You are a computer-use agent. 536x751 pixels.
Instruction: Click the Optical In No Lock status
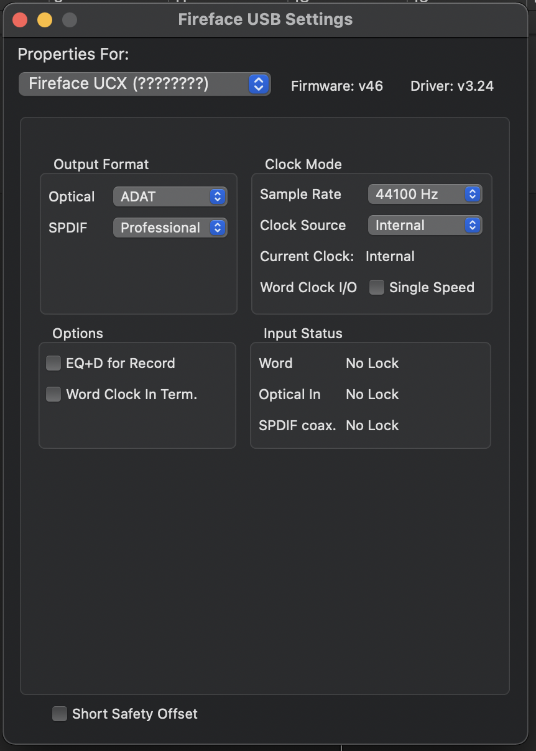click(x=372, y=394)
